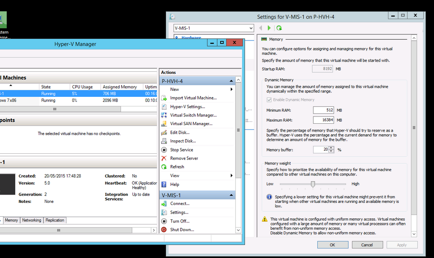Image resolution: width=434 pixels, height=258 pixels.
Task: Click the Settings icon under V-MIS-1
Action: 164,212
